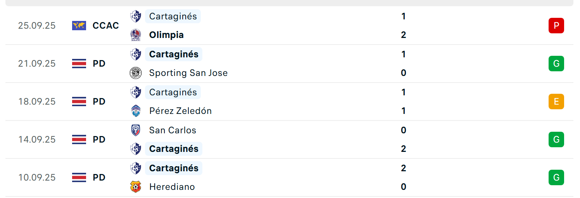
Task: Click the Sporting San Jose crest icon
Action: click(x=136, y=73)
